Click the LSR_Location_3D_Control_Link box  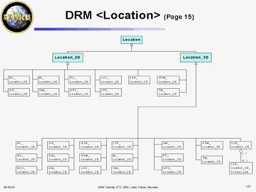pos(240,168)
